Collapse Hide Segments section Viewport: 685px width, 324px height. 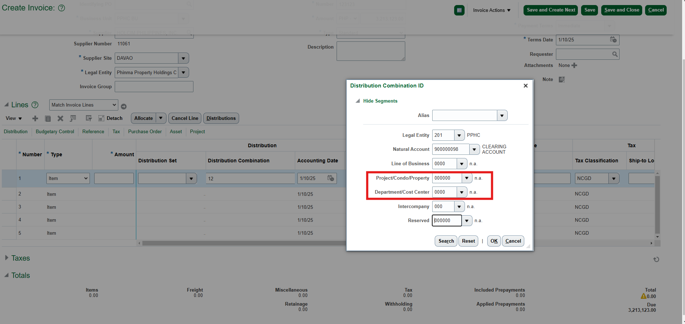tap(358, 101)
